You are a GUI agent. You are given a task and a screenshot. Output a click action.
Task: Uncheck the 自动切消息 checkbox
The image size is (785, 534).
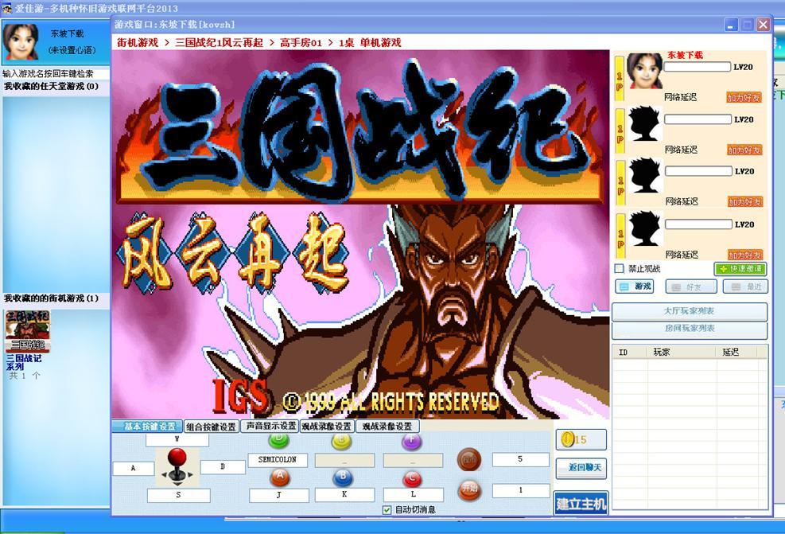(x=387, y=509)
